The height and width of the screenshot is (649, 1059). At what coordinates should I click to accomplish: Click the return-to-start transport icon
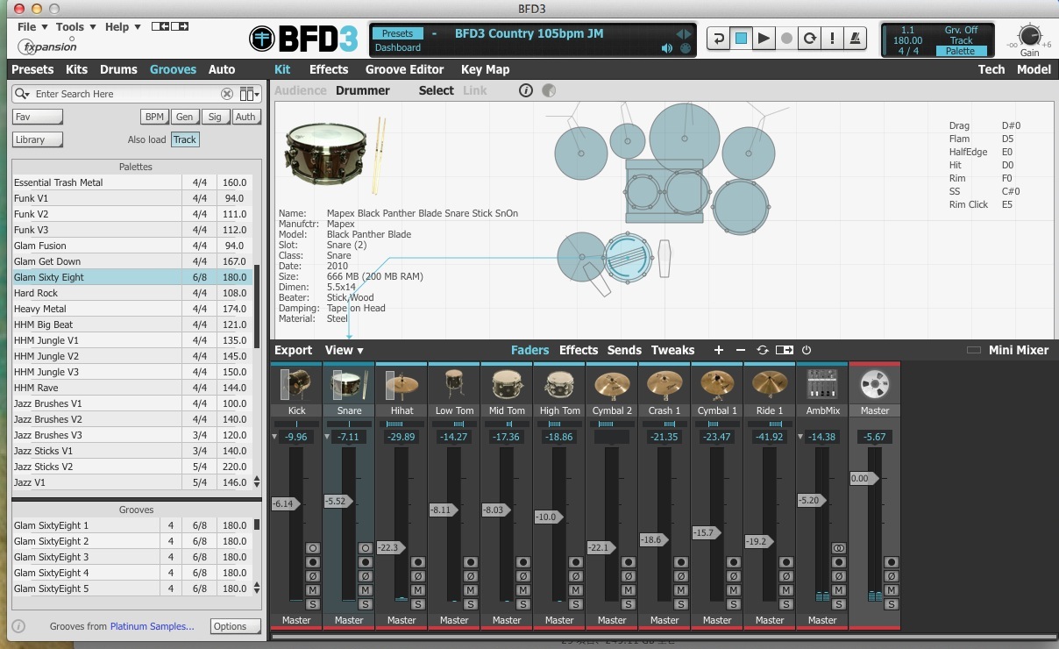pyautogui.click(x=719, y=39)
